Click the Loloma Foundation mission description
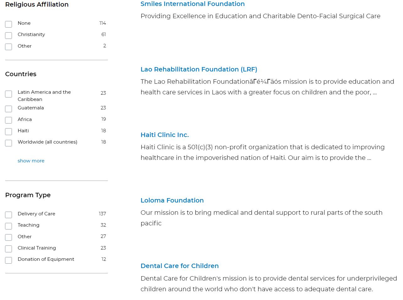403x300 pixels. 261,218
